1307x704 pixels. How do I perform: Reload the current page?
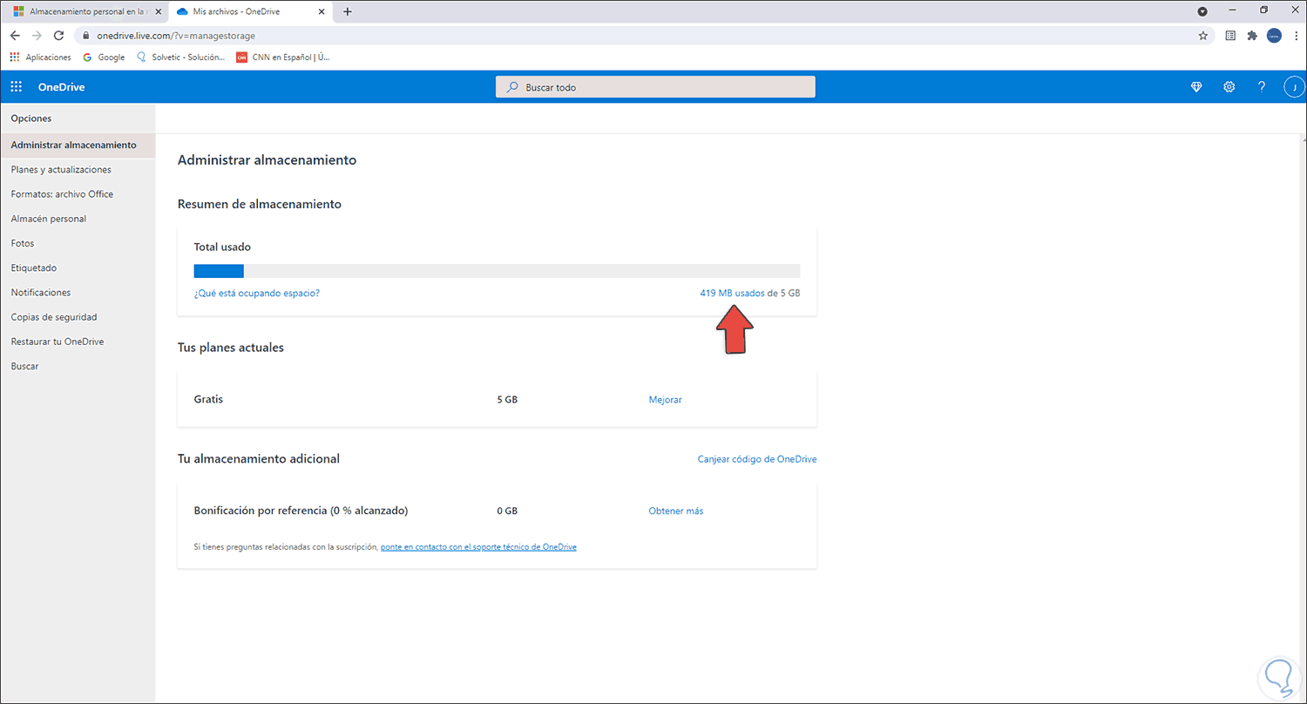point(58,36)
